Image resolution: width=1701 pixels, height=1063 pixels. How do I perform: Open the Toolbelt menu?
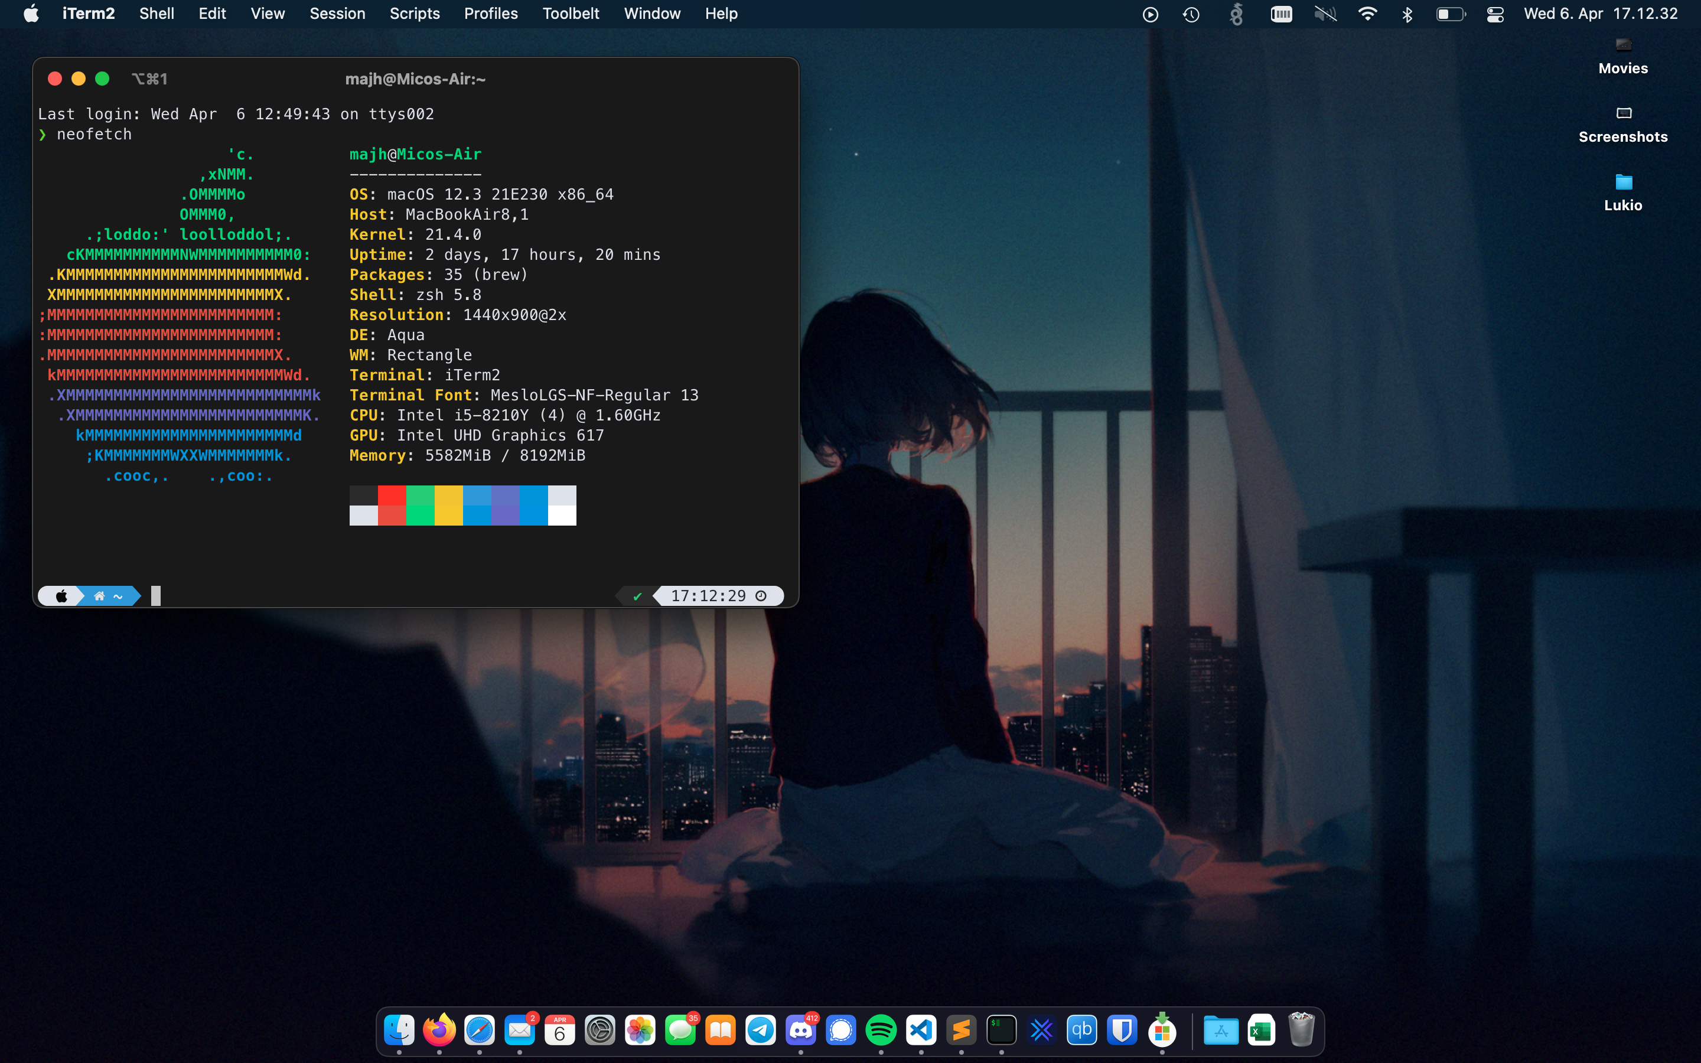(570, 14)
